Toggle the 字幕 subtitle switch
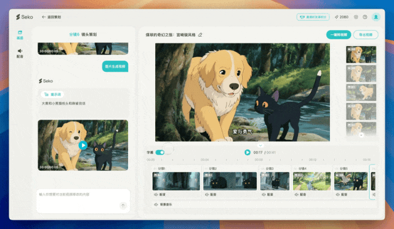This screenshot has width=394, height=229. click(160, 152)
